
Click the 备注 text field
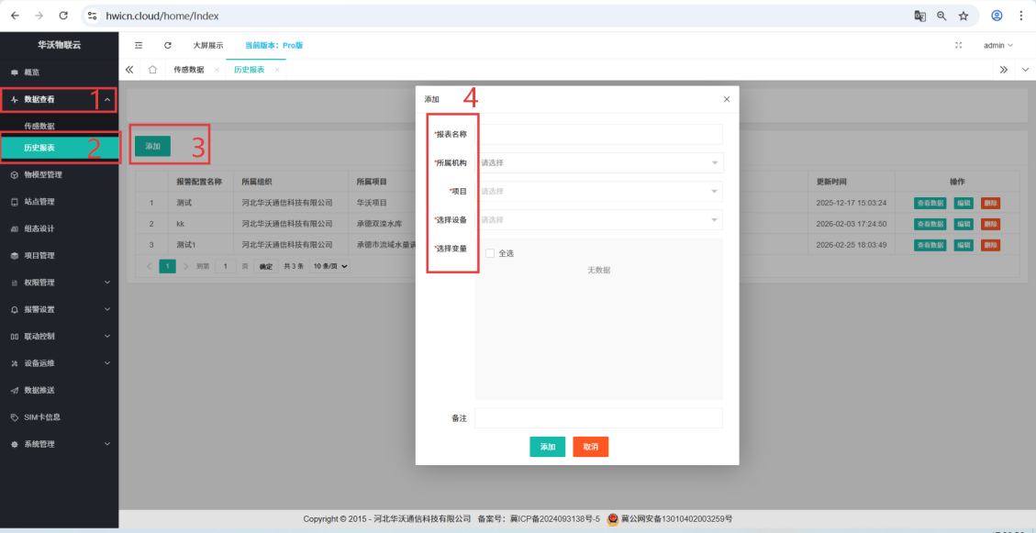point(599,418)
